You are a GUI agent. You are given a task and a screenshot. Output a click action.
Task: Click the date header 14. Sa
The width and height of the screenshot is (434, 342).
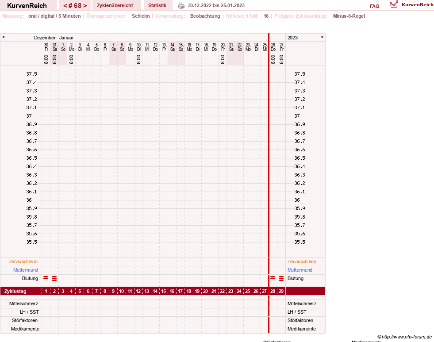(x=173, y=47)
